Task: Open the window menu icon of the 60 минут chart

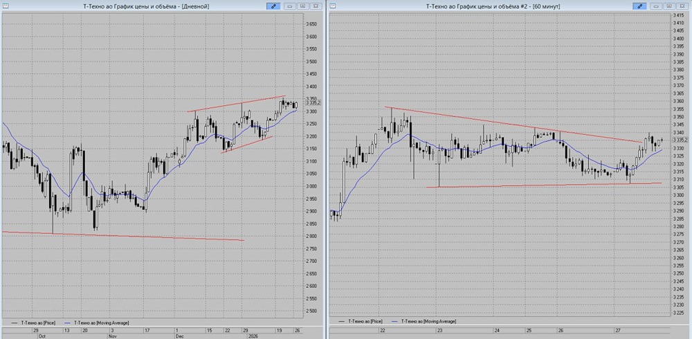Action: (x=333, y=6)
